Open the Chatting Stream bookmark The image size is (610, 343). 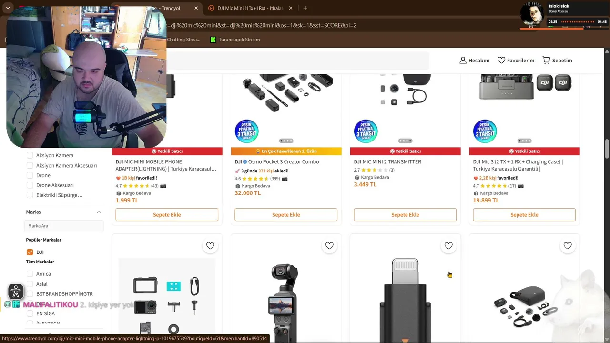tap(183, 40)
